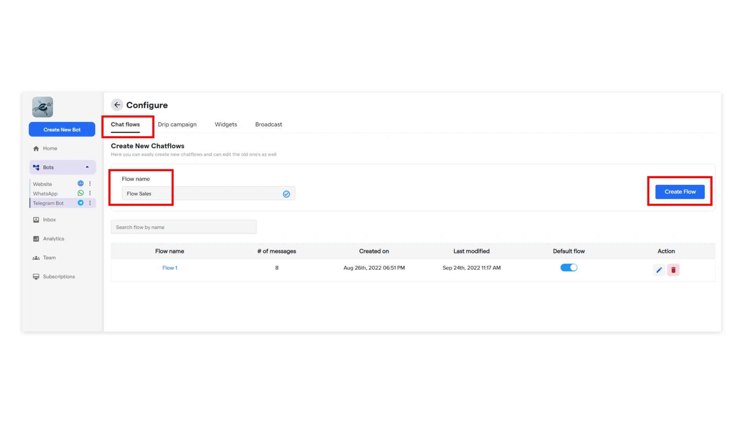
Task: Click the WhatsApp logo icon
Action: 81,193
